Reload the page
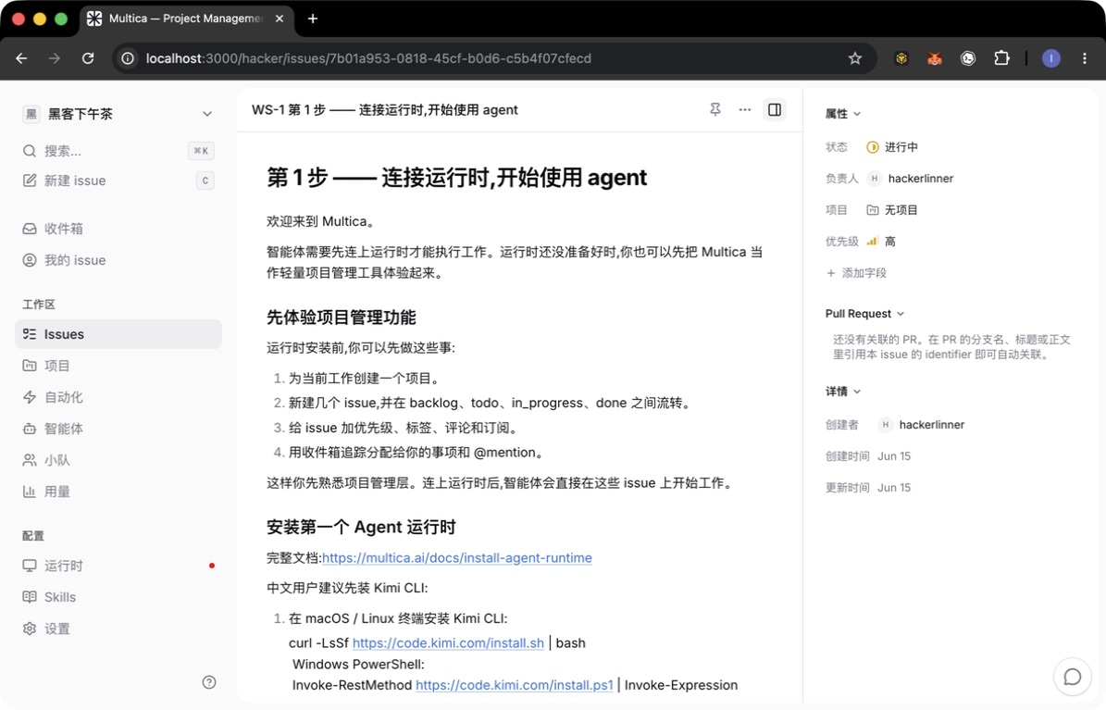The width and height of the screenshot is (1106, 710). click(x=88, y=58)
